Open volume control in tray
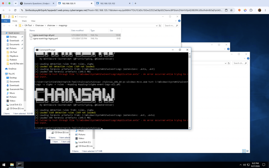 click(x=244, y=165)
